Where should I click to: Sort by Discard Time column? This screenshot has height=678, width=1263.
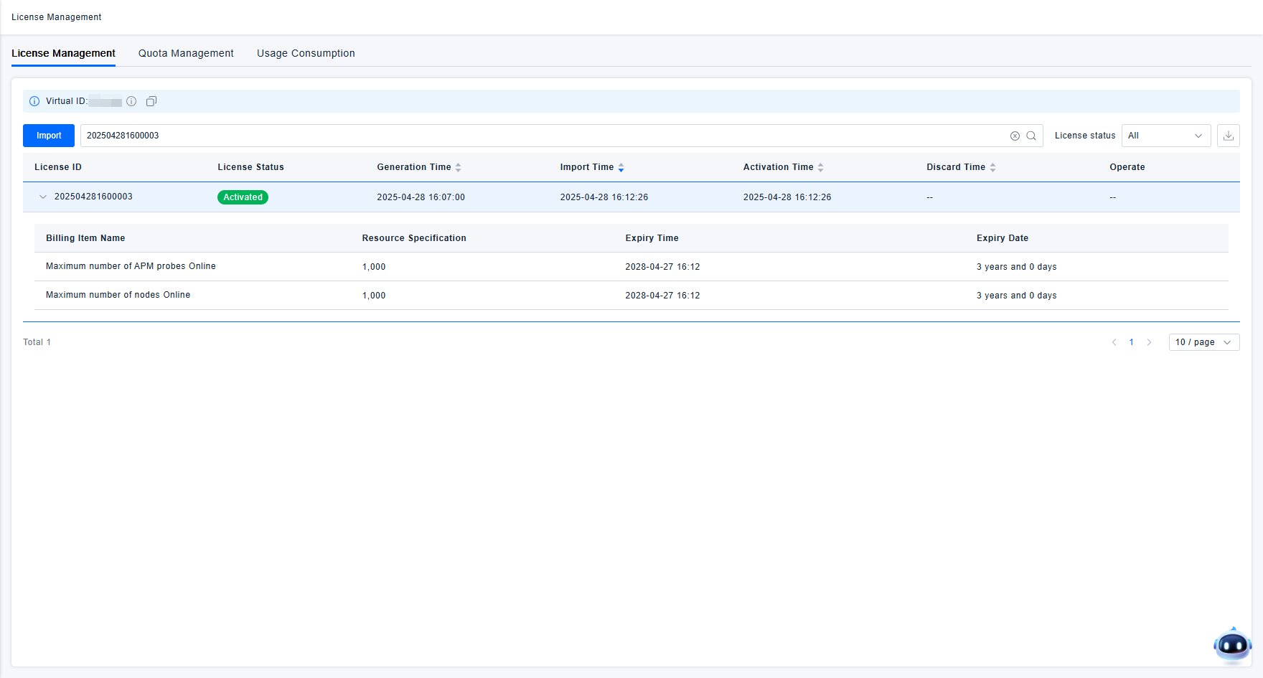click(x=992, y=167)
